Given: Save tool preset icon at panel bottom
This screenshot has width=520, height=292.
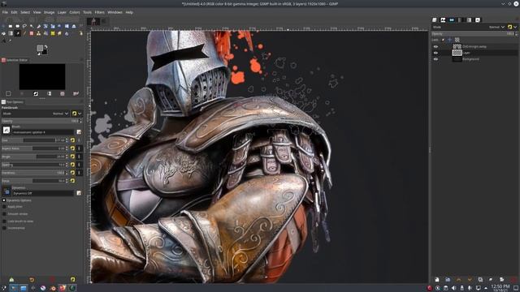Looking at the screenshot, I should pyautogui.click(x=11, y=279).
